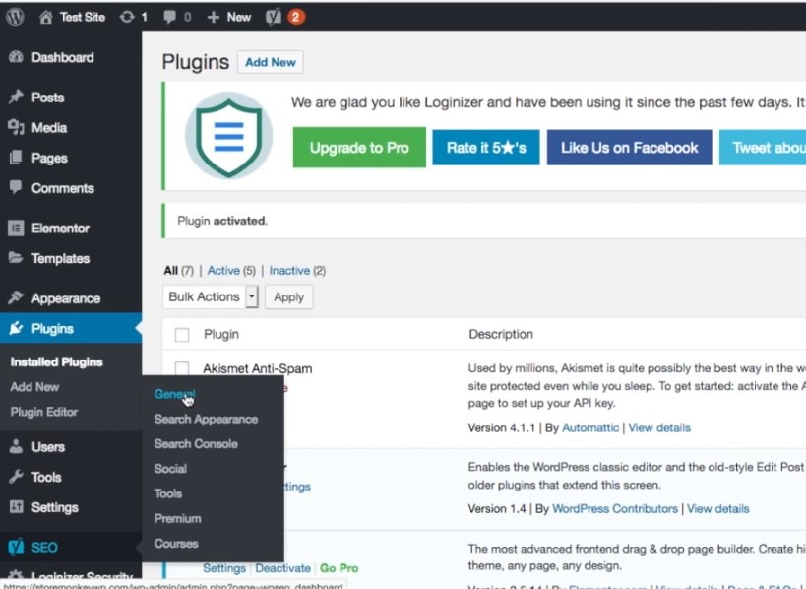Image resolution: width=806 pixels, height=589 pixels.
Task: Tick the Akismet Anti-Spam checkbox
Action: click(182, 368)
